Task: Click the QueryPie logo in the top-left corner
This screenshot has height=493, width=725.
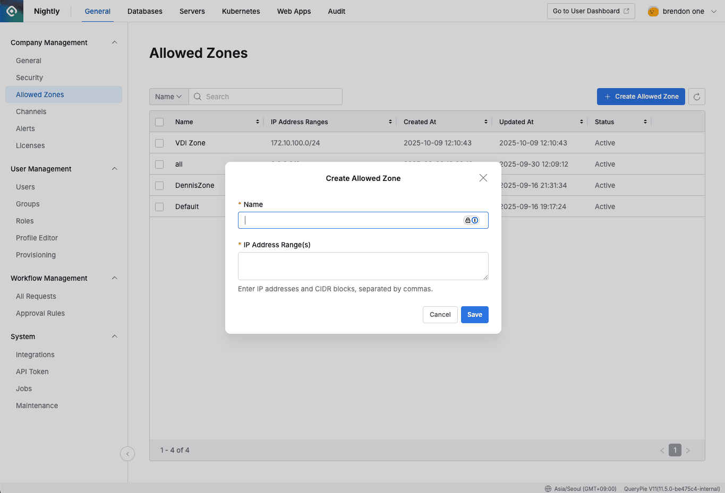Action: pos(11,11)
